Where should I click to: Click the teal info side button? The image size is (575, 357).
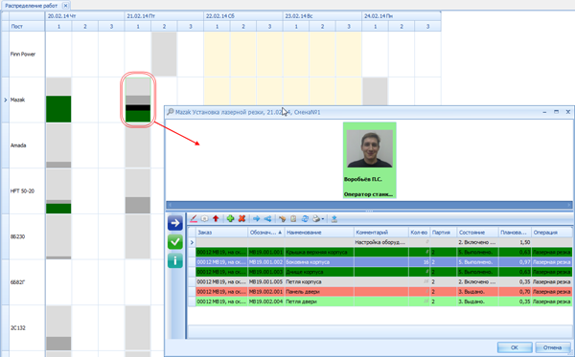pos(175,260)
